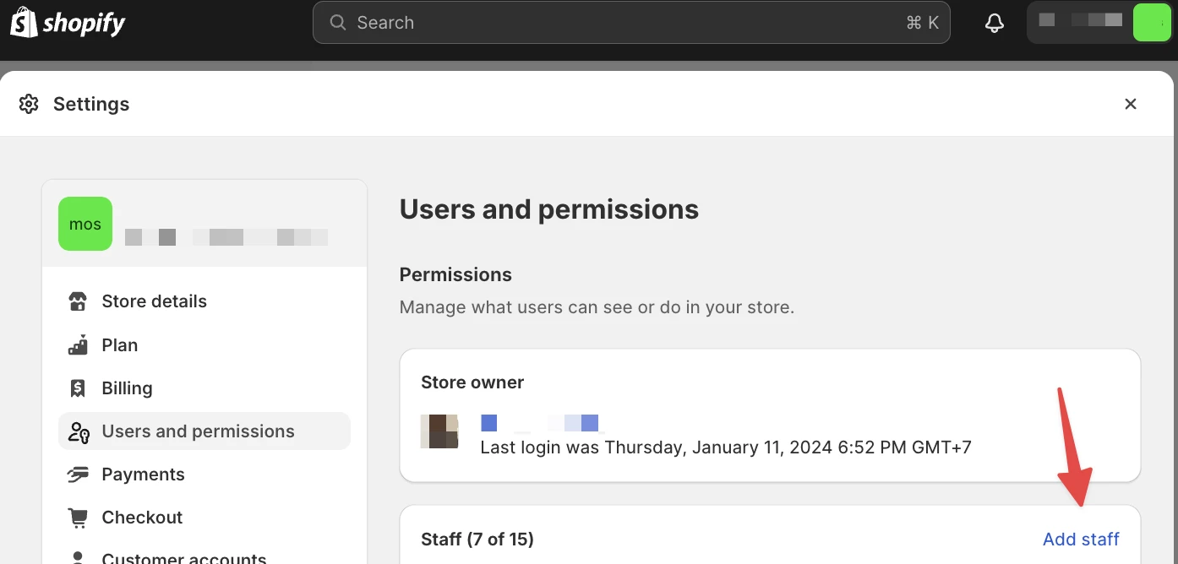The image size is (1178, 564).
Task: Click the Last login date text
Action: point(726,447)
